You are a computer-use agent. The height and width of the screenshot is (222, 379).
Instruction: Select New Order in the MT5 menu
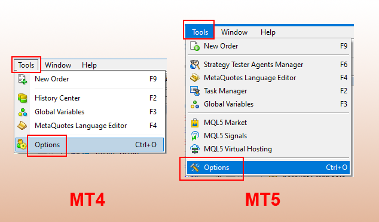268,46
